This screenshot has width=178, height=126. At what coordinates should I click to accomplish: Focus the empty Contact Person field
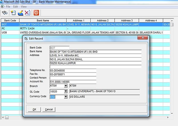(x=73, y=78)
